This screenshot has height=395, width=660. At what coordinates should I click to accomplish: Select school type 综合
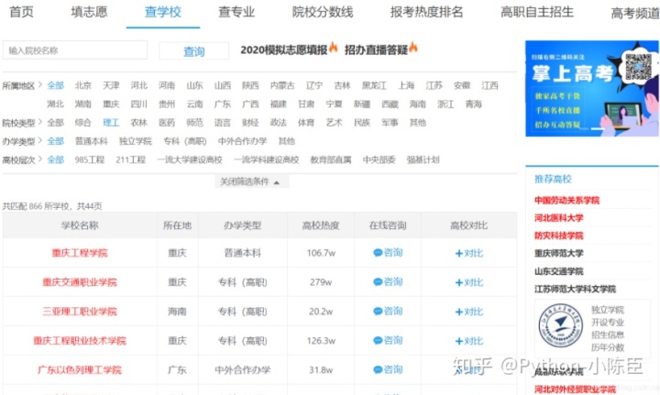tap(82, 123)
